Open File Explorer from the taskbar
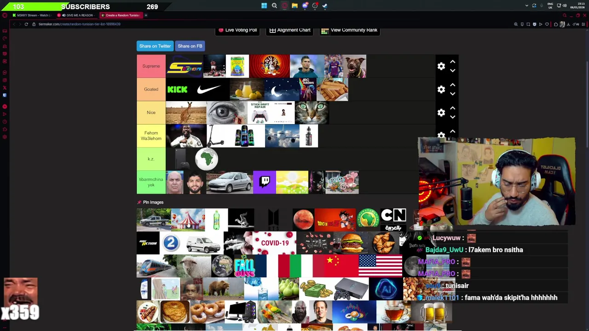Viewport: 589px width, 331px height. (294, 6)
